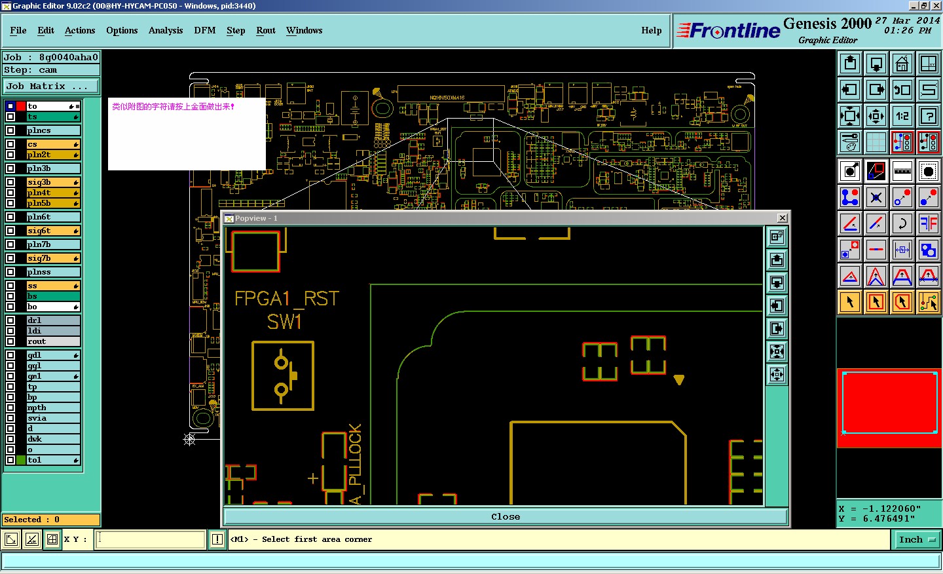943x574 pixels.
Task: Click the Close button in Popview
Action: pyautogui.click(x=505, y=517)
